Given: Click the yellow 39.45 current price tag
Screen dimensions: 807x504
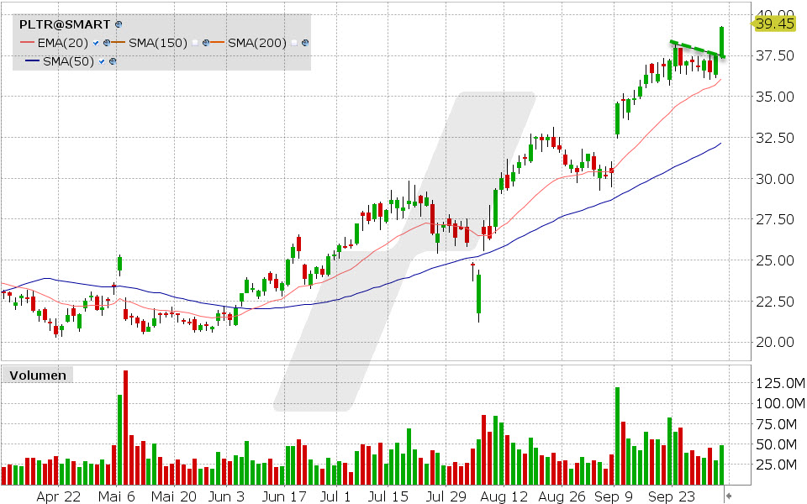Looking at the screenshot, I should coord(774,24).
